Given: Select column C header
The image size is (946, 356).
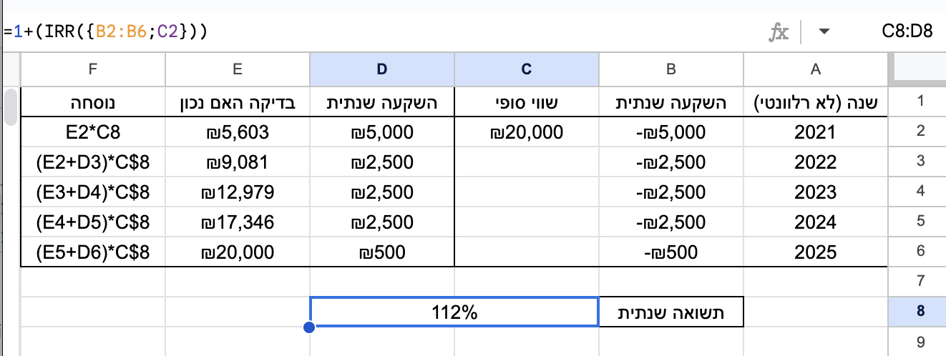Looking at the screenshot, I should [527, 69].
